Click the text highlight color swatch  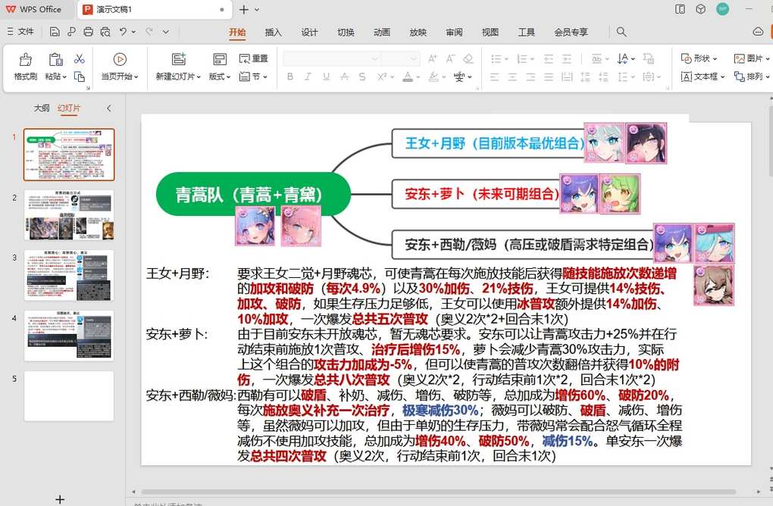pos(433,77)
